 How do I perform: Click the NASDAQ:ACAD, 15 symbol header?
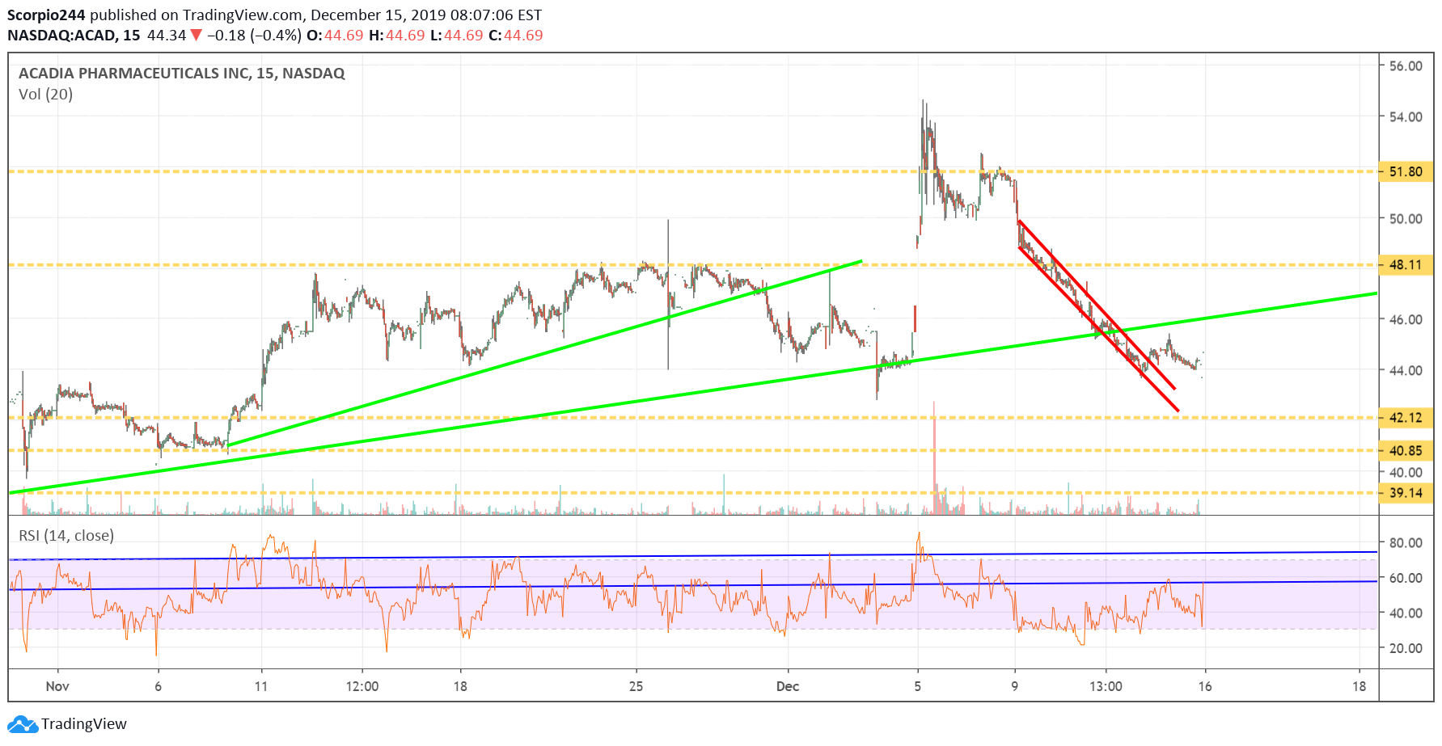pos(74,36)
